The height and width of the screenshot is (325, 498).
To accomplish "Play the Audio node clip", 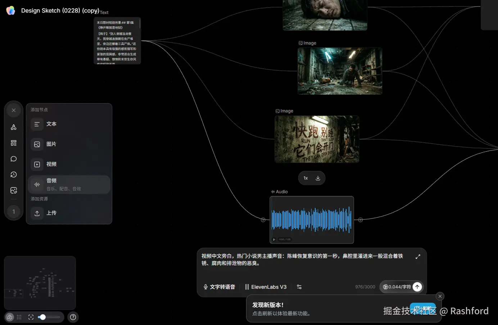I will point(274,240).
